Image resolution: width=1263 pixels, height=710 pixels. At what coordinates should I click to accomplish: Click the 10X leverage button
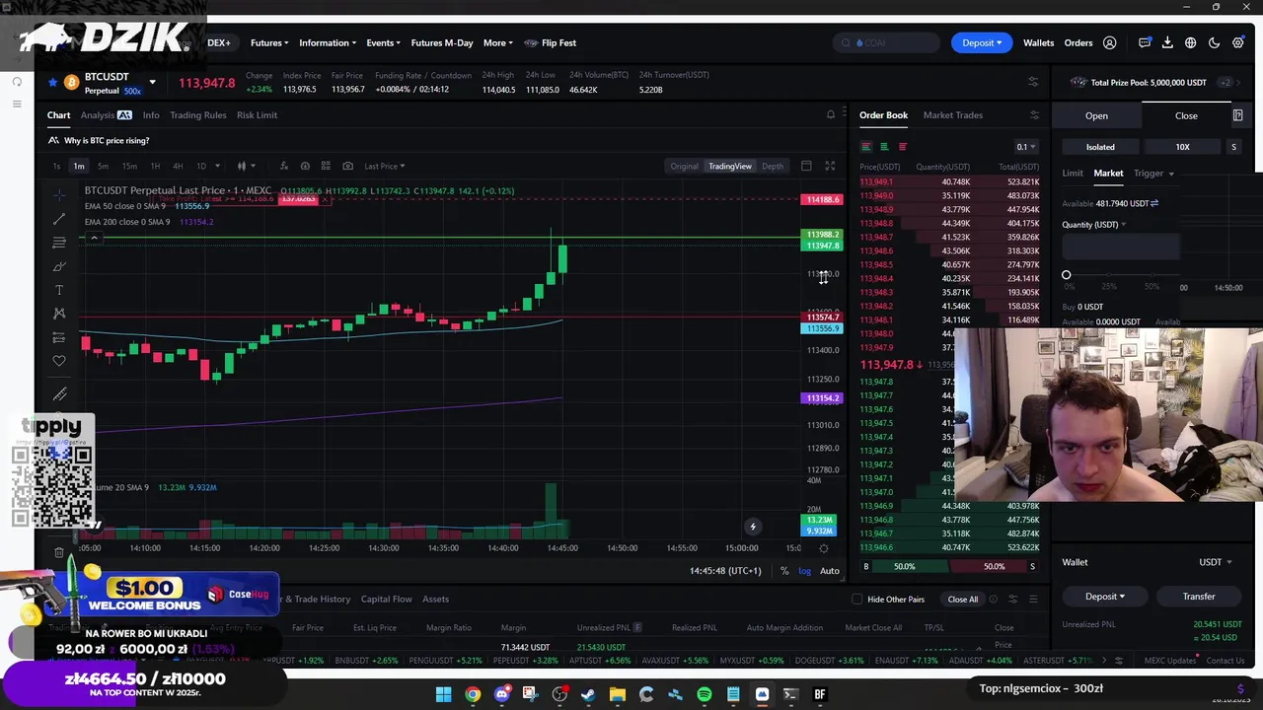point(1182,147)
